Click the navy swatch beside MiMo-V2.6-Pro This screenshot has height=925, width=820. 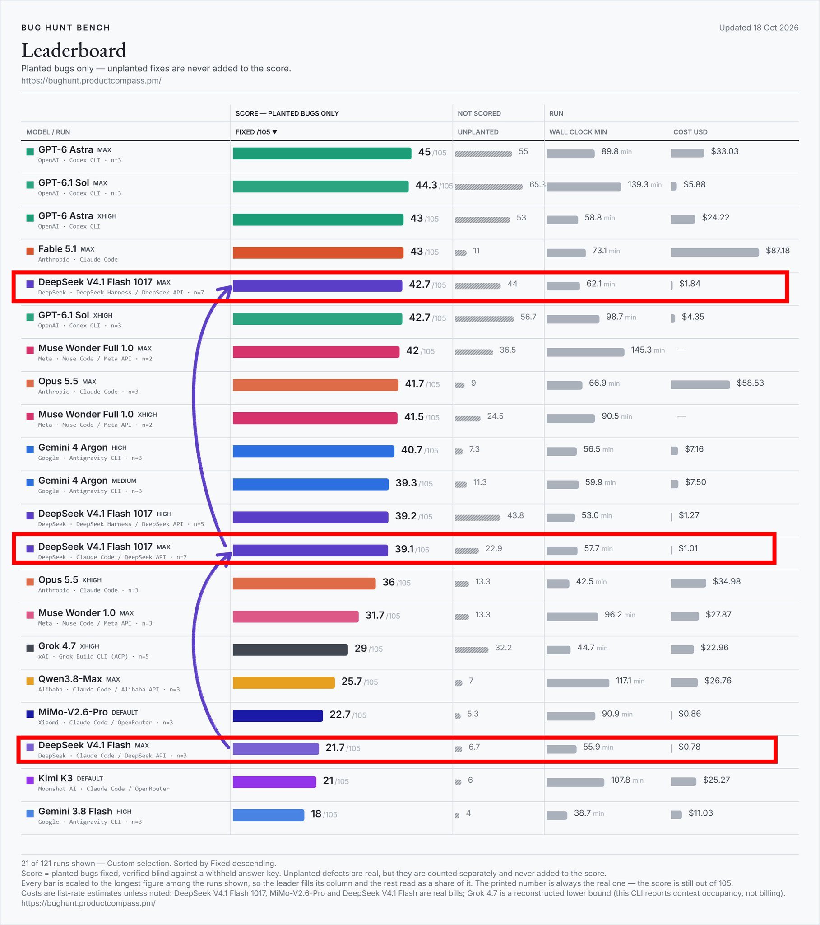click(30, 714)
